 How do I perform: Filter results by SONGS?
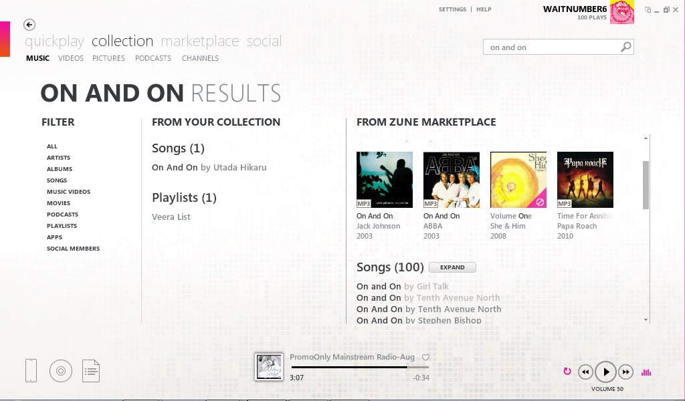(x=57, y=180)
